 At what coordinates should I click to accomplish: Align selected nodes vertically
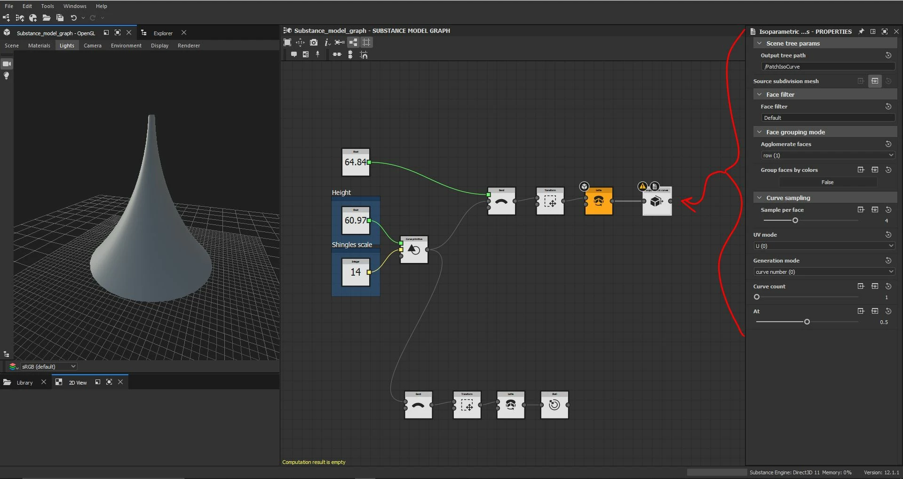pos(350,54)
